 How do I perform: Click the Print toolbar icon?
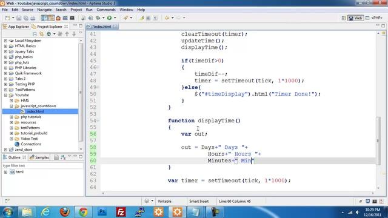click(33, 18)
